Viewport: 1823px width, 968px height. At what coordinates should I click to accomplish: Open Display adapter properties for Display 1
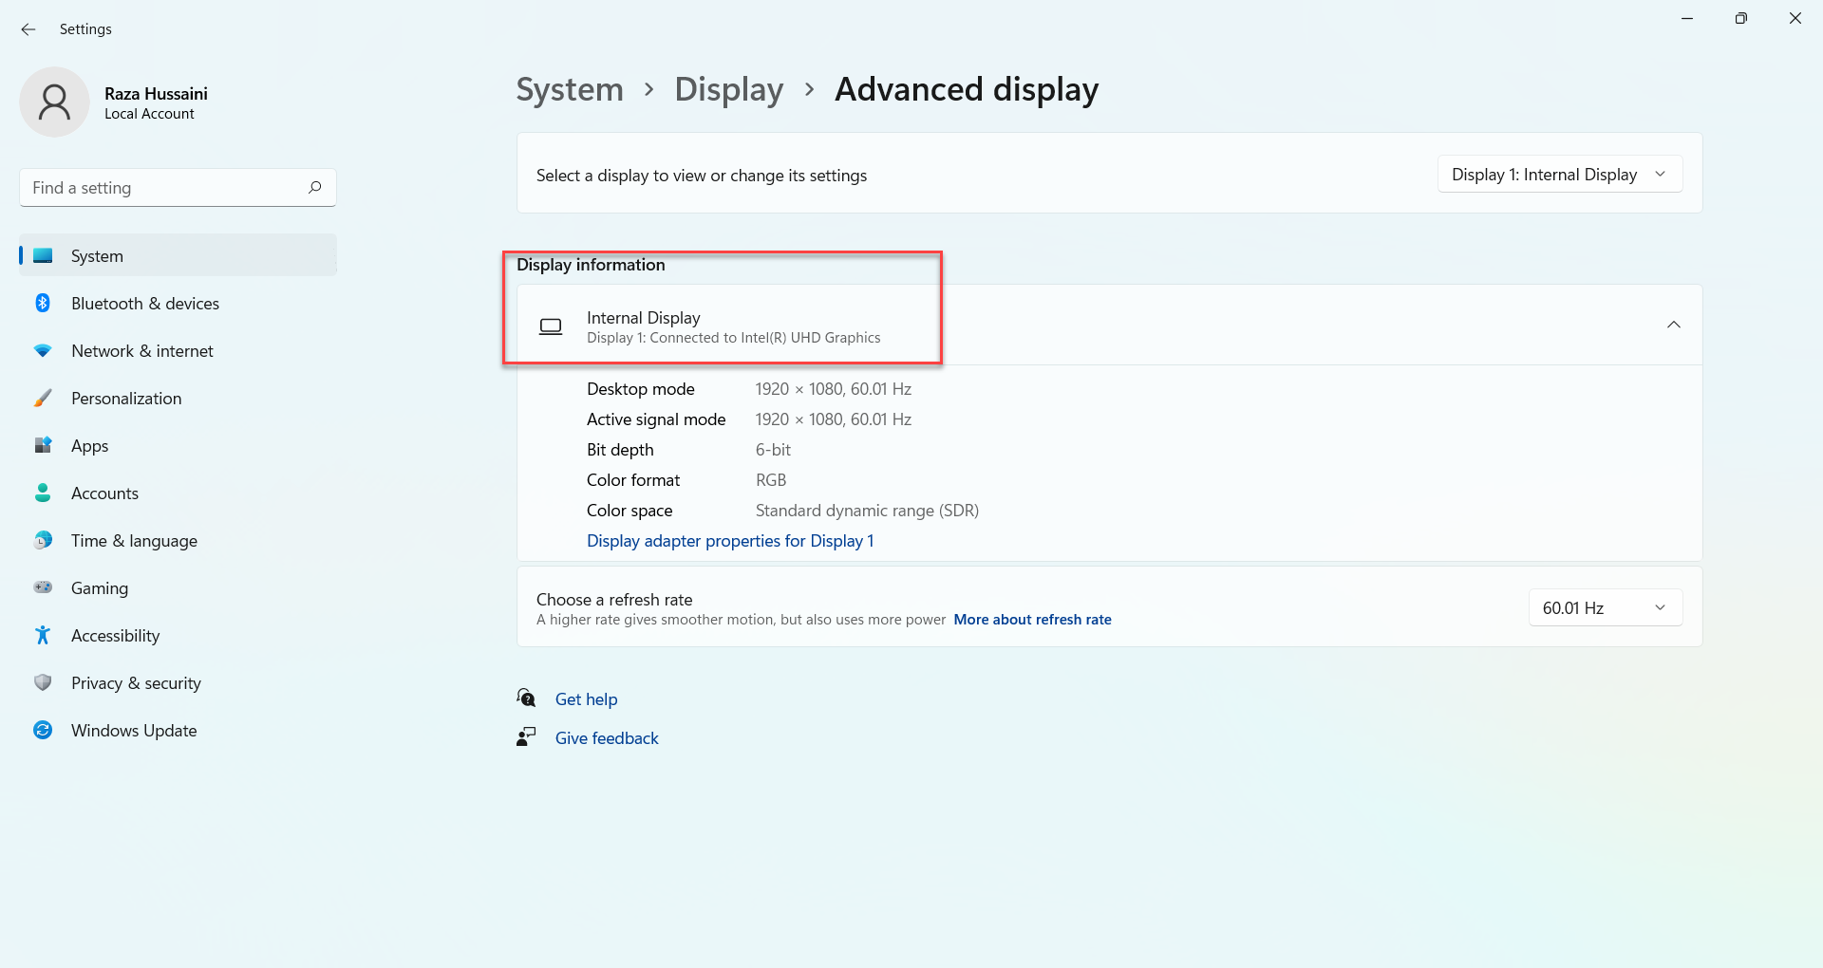(x=729, y=540)
